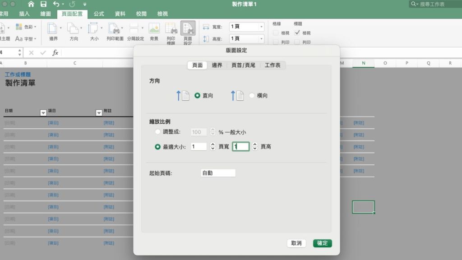Image resolution: width=462 pixels, height=260 pixels.
Task: Expand the 高度 height dropdown
Action: click(261, 39)
